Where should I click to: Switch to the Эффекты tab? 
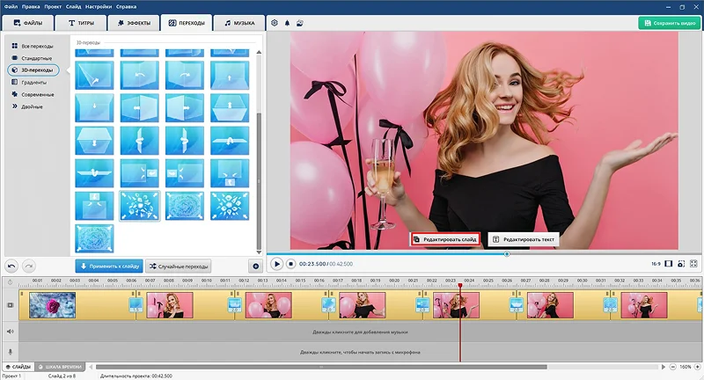click(134, 23)
